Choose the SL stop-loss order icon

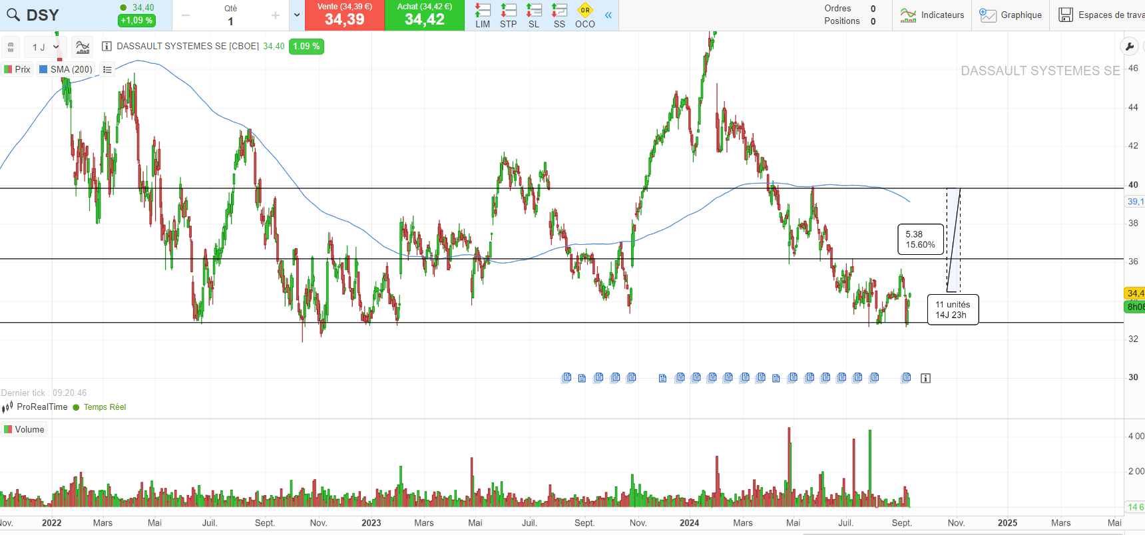tap(533, 15)
